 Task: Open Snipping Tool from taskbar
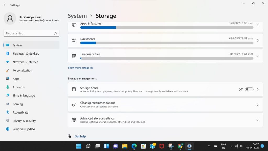click(x=171, y=146)
